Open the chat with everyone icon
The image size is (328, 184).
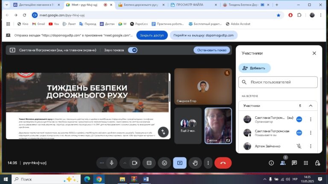(294, 163)
